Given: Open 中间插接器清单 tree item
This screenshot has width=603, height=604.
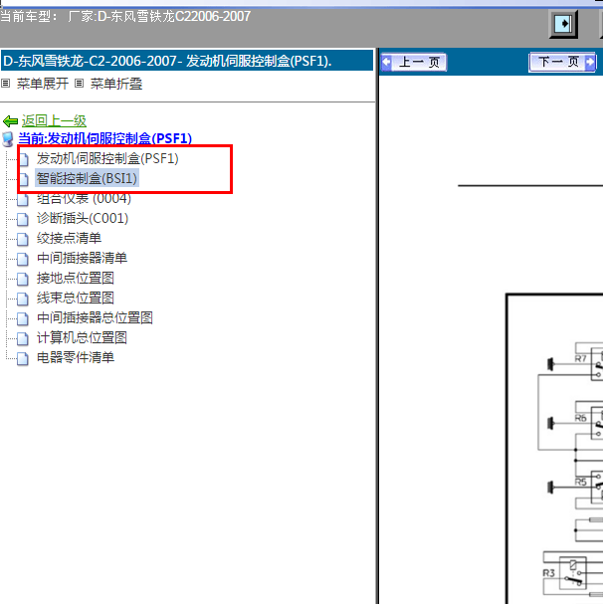Looking at the screenshot, I should 82,258.
